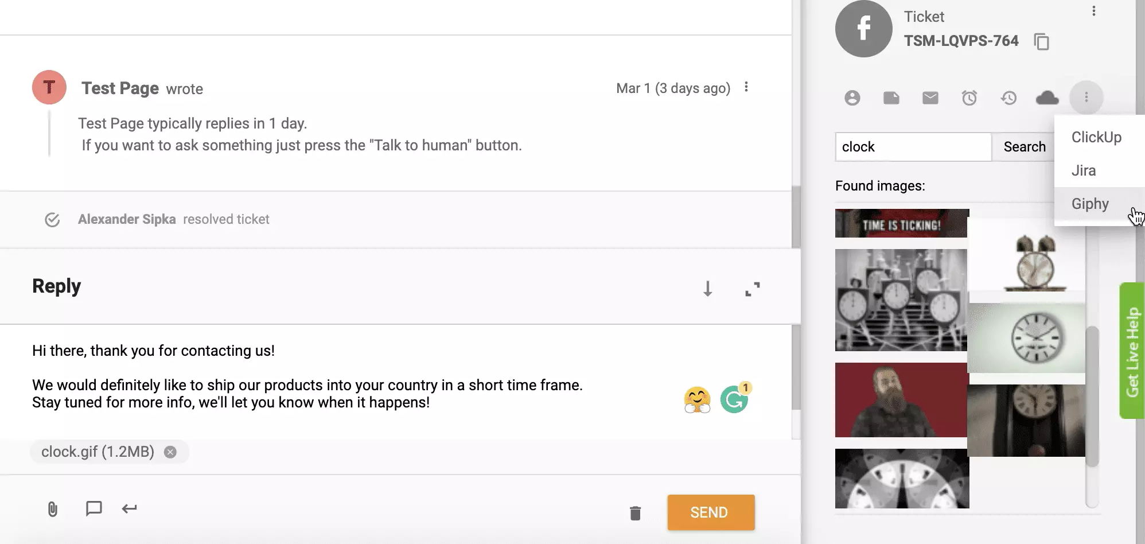Attach a file using the paperclip icon
This screenshot has height=544, width=1145.
(53, 508)
